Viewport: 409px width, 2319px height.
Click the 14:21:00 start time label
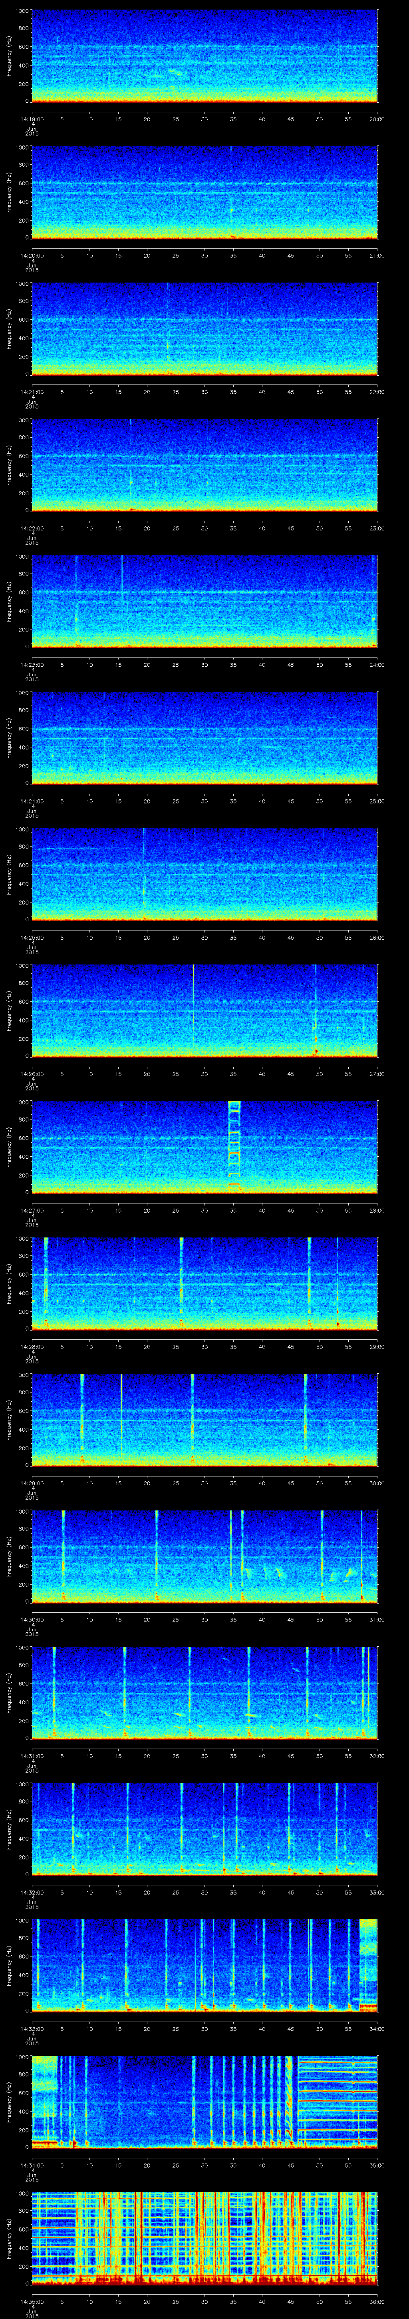click(x=32, y=392)
